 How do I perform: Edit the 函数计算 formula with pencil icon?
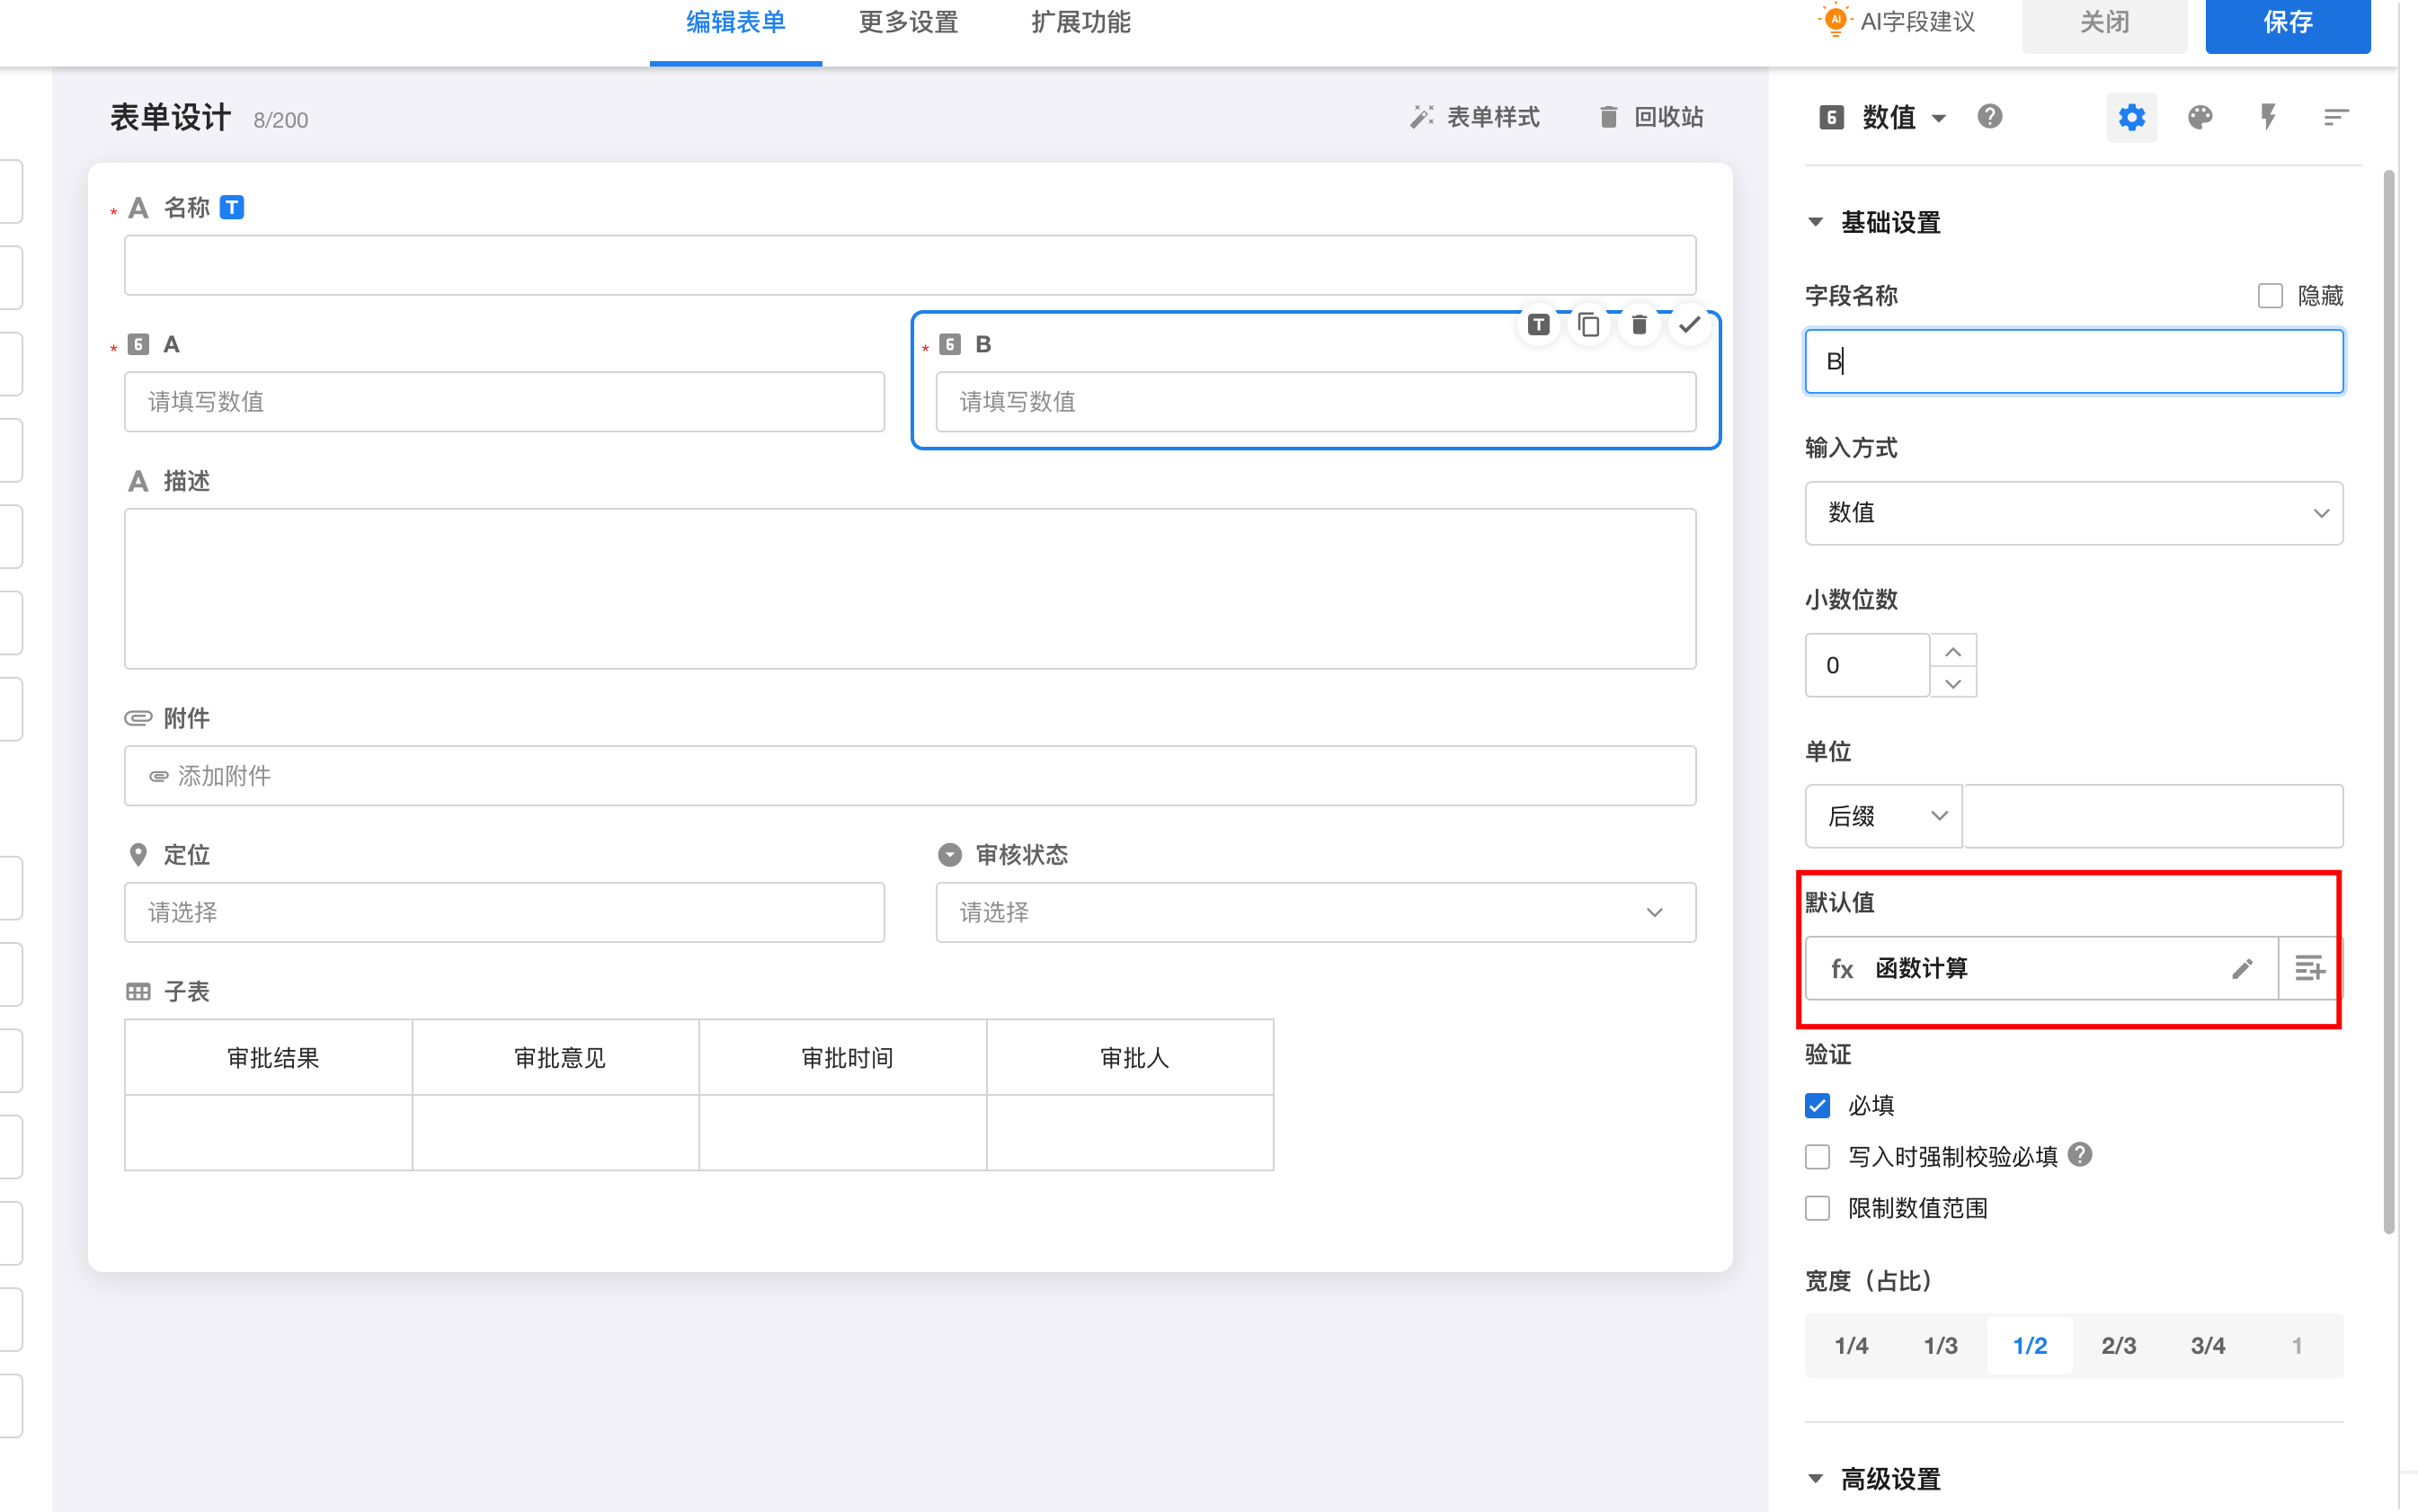[2241, 968]
